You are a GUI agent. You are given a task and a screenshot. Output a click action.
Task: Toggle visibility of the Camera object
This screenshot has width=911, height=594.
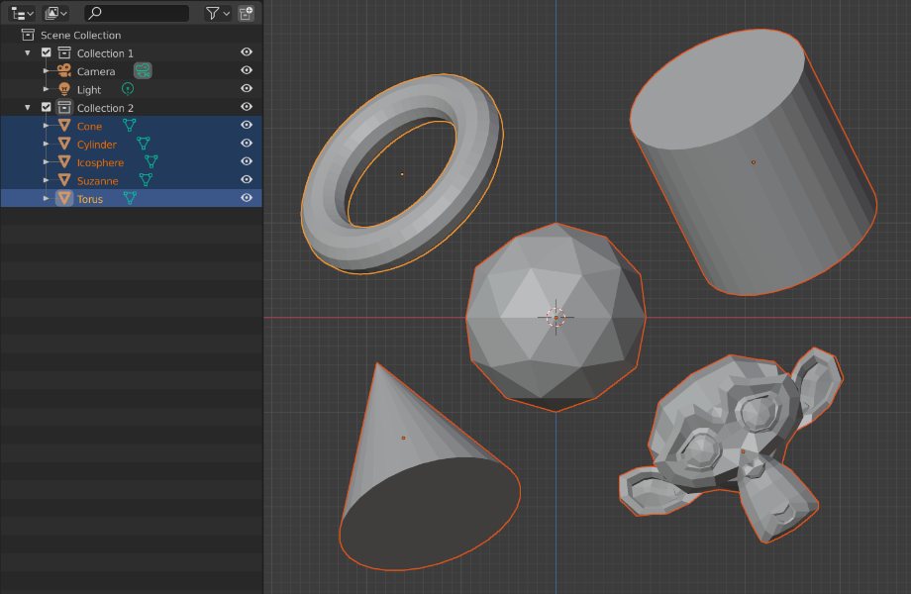(247, 70)
